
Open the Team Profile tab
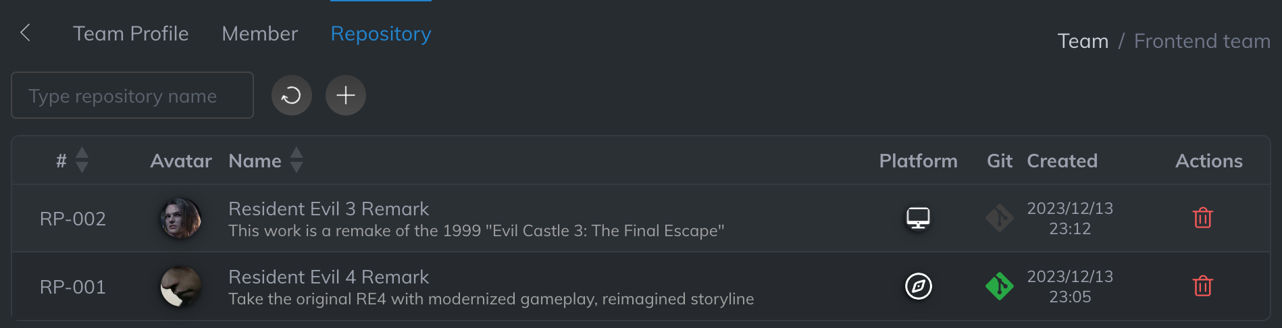130,34
